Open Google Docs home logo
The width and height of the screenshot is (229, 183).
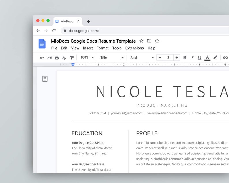point(42,44)
